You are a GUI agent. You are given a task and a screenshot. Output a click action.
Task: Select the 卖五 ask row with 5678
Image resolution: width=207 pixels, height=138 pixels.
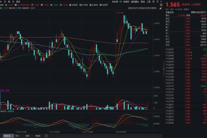tap(186, 19)
